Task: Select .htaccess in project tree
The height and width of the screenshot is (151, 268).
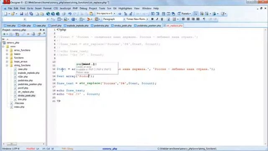Action: pos(19,103)
